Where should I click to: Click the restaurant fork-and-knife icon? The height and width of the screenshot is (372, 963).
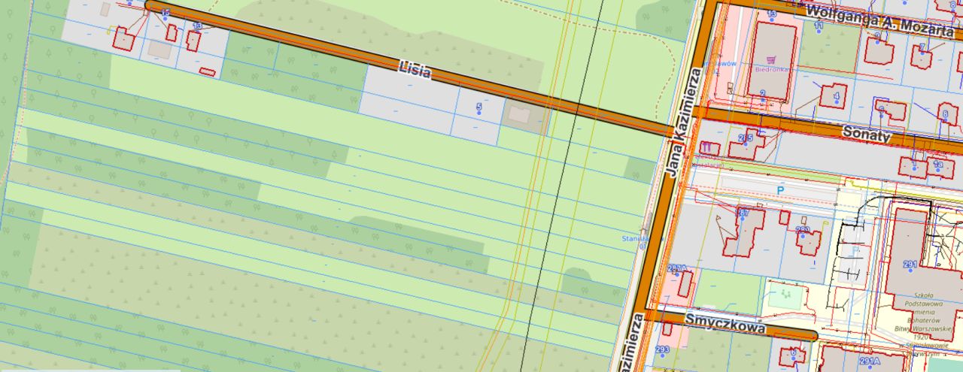pyautogui.click(x=706, y=147)
